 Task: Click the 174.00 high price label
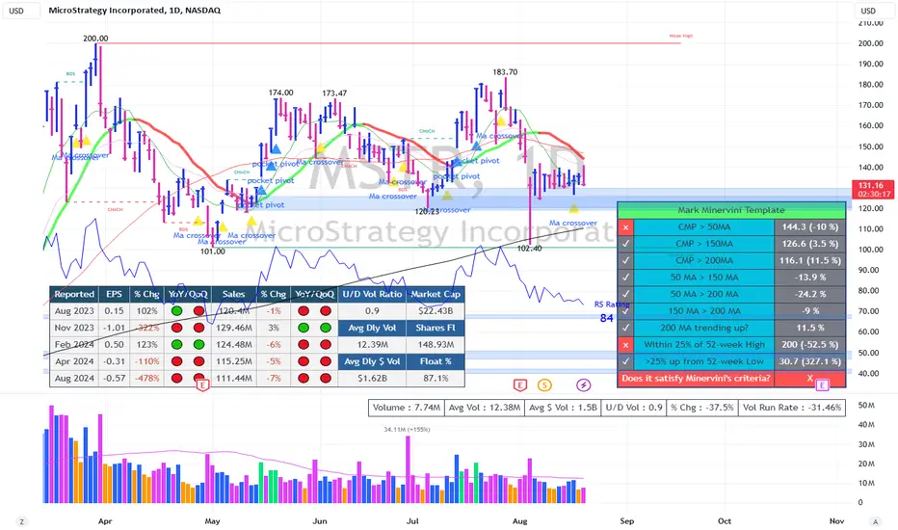click(281, 93)
